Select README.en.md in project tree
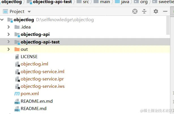Screen dimensions: 174x114 point(37,101)
